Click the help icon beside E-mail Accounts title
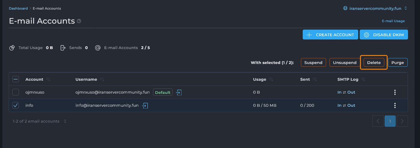This screenshot has height=148, width=420. [x=79, y=21]
